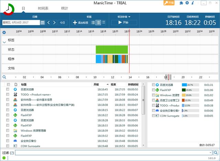This screenshot has width=220, height=161.
Task: Click the COM Surrogate icon in summary panel
Action: pos(157,116)
